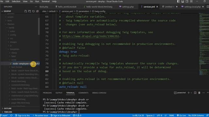Switch to hello-world-block.html.twig tab

tap(98, 6)
